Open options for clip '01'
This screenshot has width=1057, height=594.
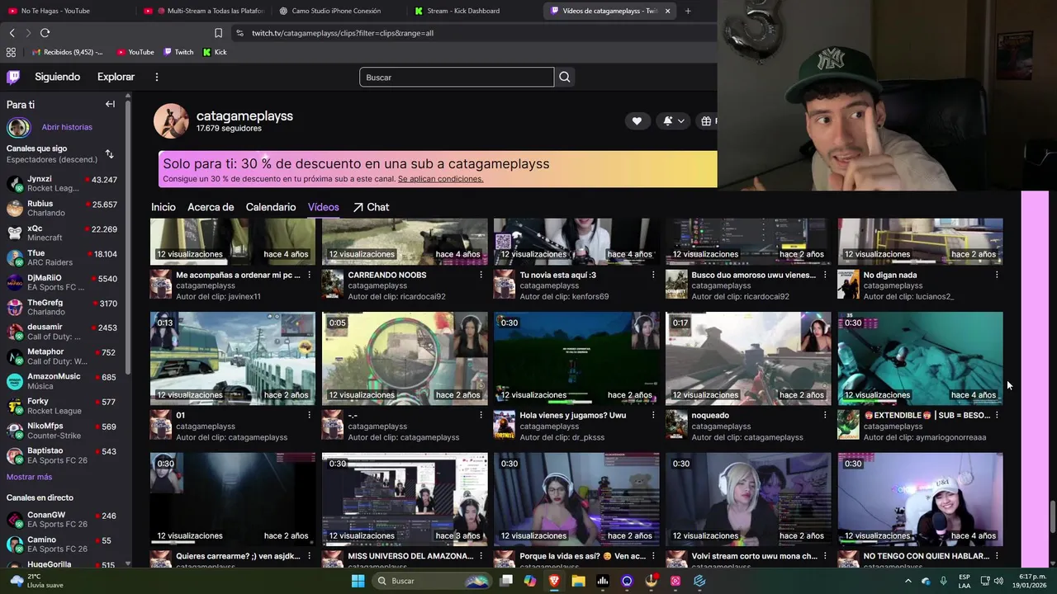point(310,415)
